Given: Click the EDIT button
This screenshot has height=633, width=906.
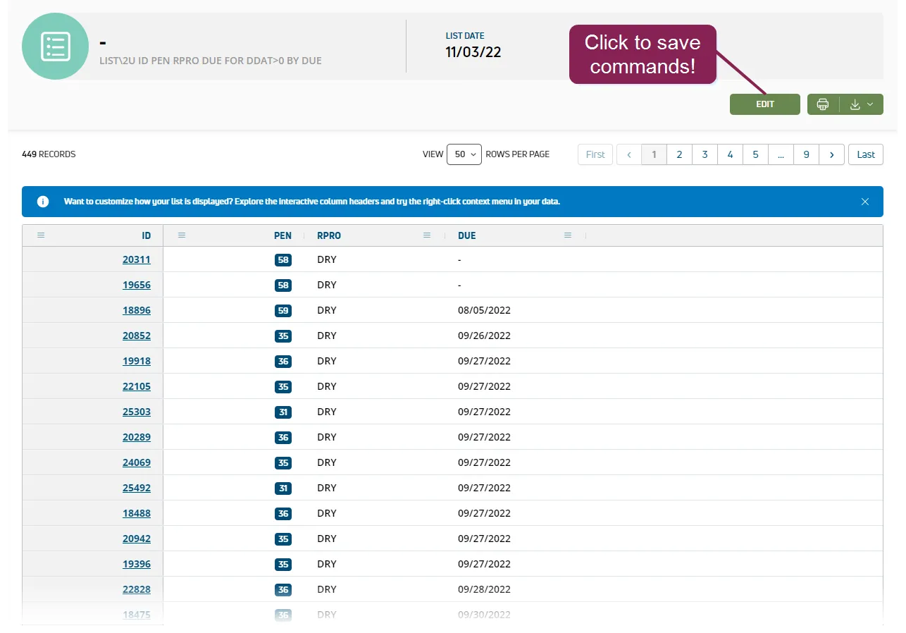Looking at the screenshot, I should (765, 104).
